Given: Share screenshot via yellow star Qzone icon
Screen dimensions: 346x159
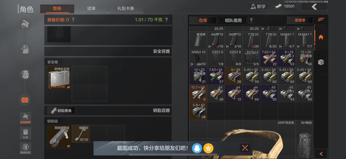Looking at the screenshot, I should pos(208,148).
